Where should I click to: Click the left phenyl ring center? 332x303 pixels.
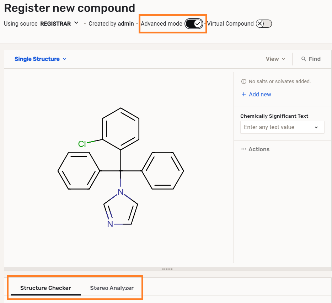79,171
